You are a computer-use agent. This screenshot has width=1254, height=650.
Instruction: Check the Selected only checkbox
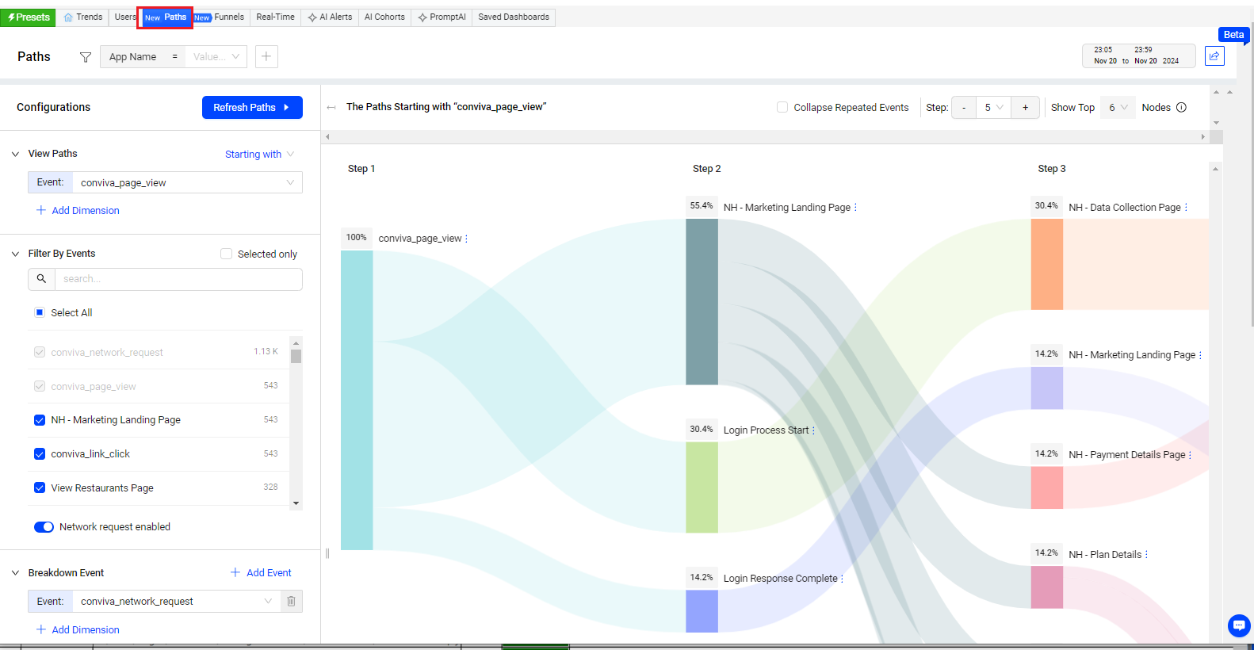(x=227, y=254)
